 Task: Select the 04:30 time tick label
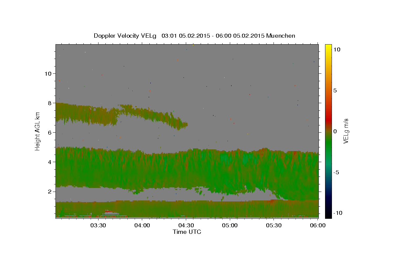[186, 225]
